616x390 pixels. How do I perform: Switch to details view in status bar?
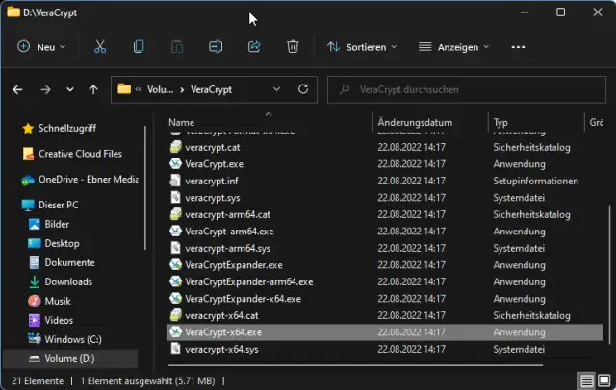coord(586,379)
